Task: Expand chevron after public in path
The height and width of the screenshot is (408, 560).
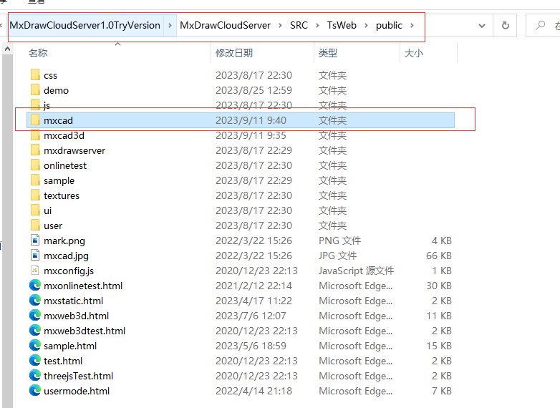Action: point(412,26)
